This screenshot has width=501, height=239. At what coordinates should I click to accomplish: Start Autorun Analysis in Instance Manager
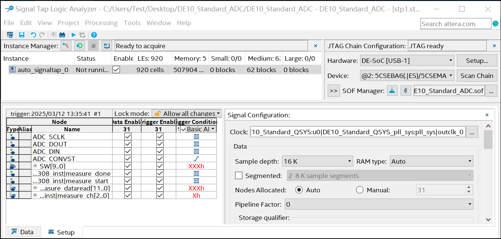coord(79,46)
